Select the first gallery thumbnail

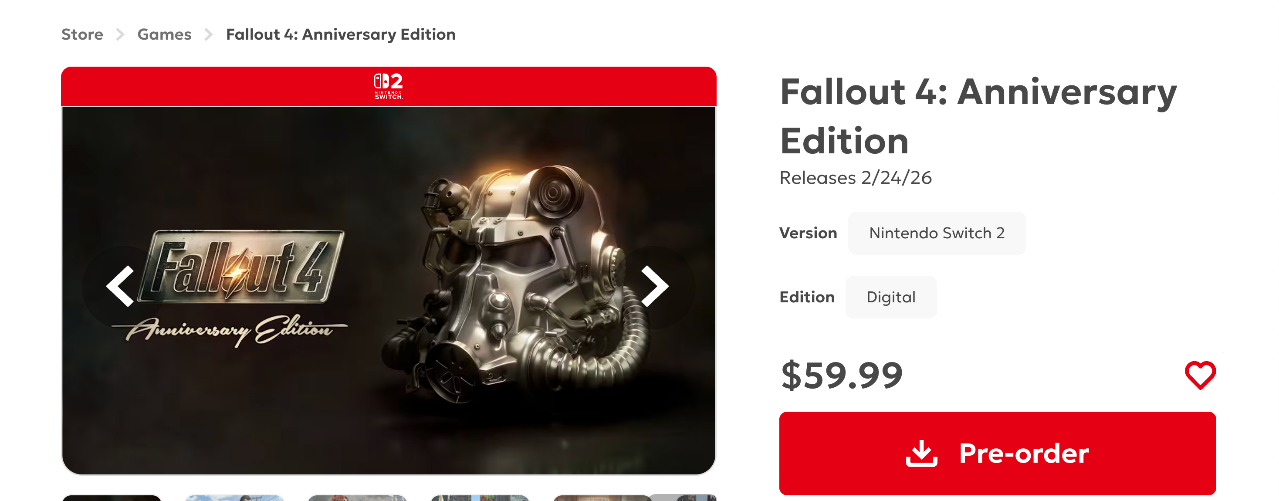(112, 498)
